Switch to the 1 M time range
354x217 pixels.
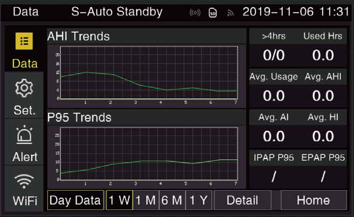point(146,200)
